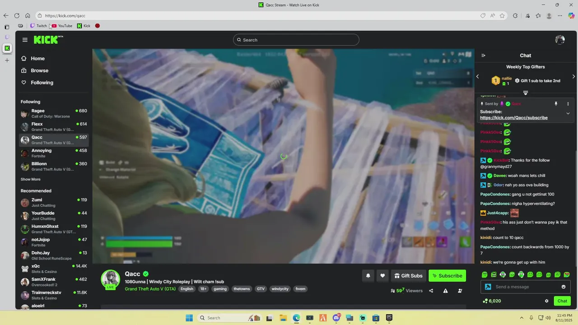Viewport: 578px width, 325px height.
Task: Click the notification bell icon for Qacc
Action: (x=368, y=276)
